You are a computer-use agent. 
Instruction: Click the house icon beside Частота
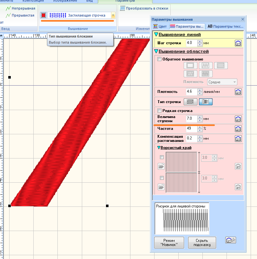[238, 129]
